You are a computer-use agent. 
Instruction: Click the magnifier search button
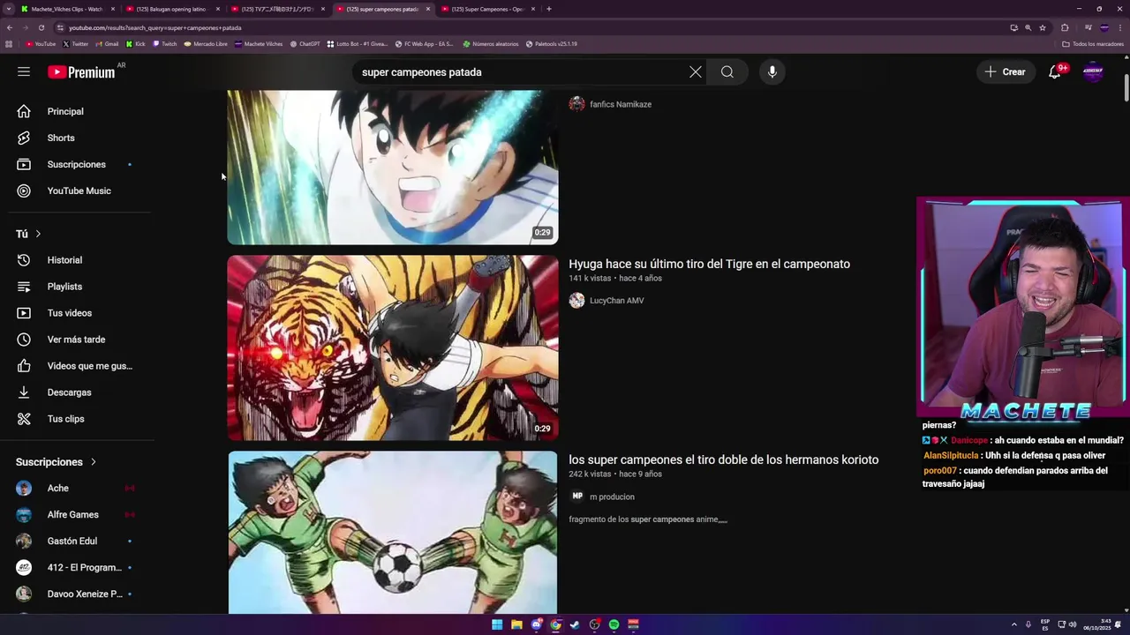(x=727, y=72)
